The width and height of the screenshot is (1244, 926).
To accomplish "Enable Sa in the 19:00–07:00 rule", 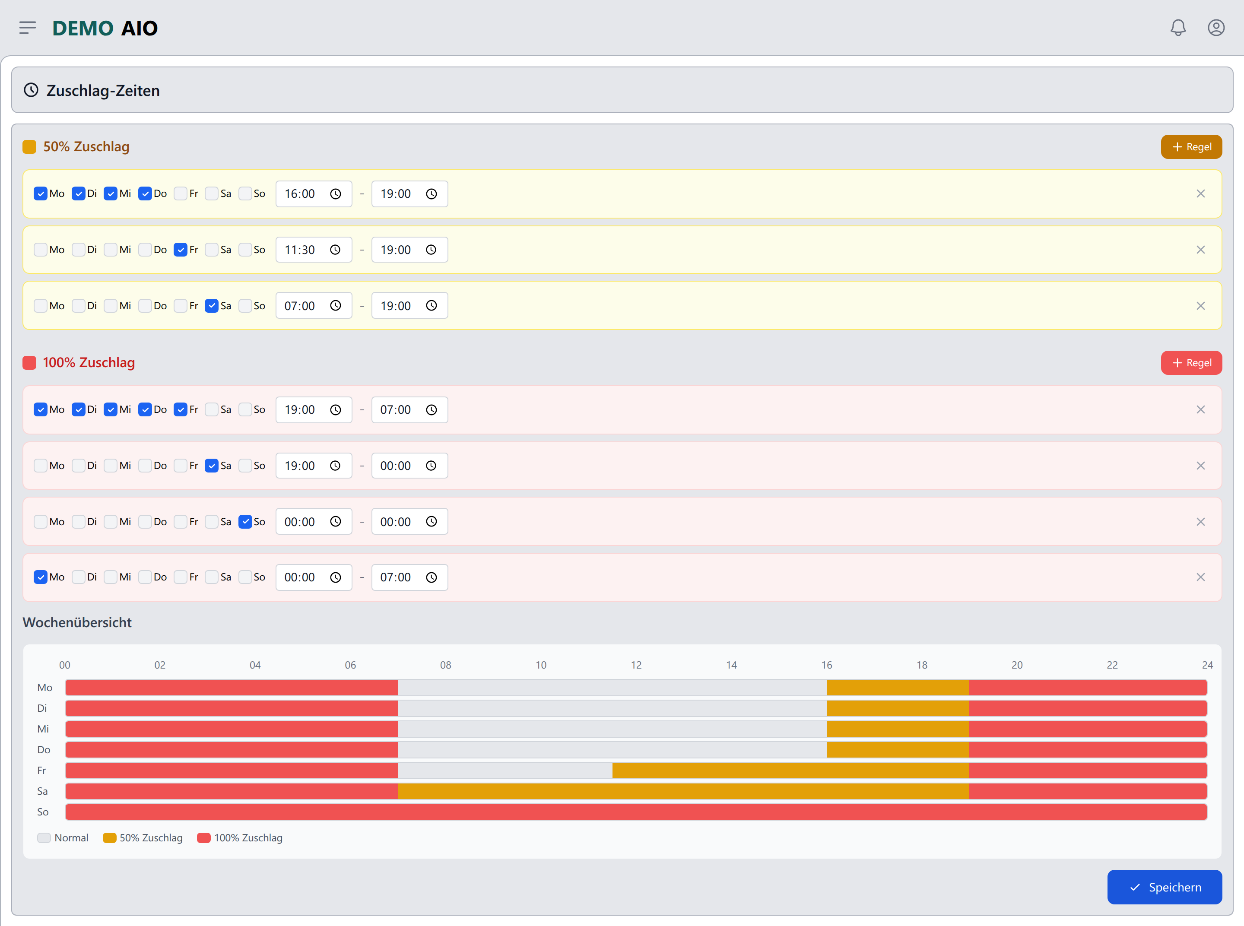I will [x=211, y=410].
